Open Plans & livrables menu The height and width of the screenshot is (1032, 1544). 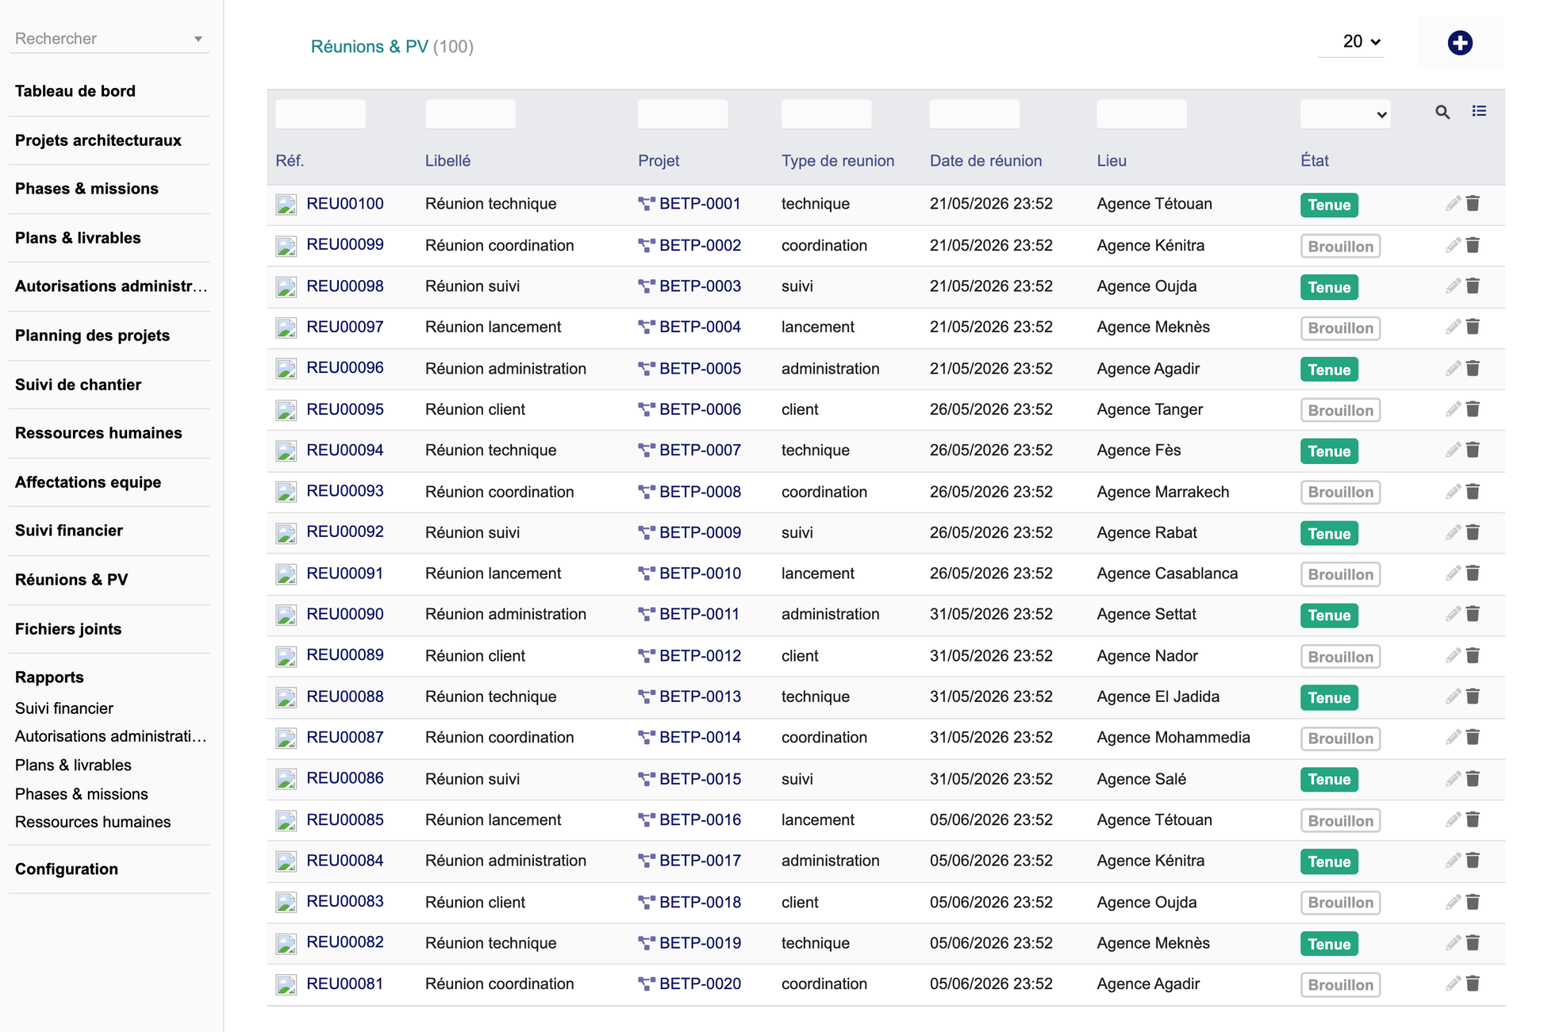pos(78,238)
